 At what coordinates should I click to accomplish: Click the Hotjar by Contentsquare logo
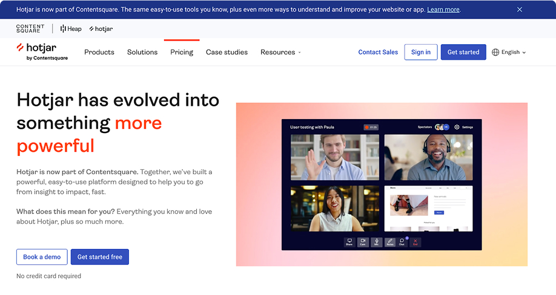coord(42,51)
